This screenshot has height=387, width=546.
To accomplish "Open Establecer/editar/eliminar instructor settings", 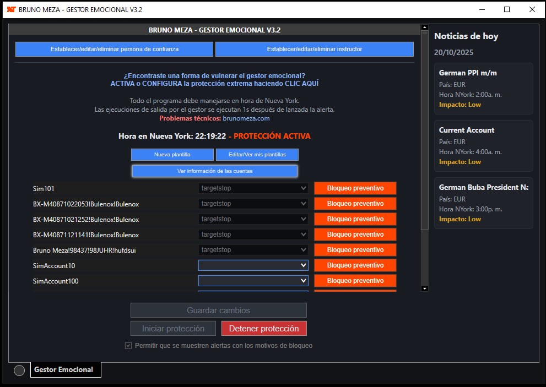I will pos(314,49).
